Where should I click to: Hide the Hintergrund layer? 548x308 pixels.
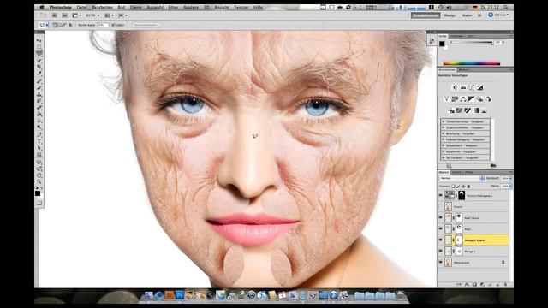point(441,262)
